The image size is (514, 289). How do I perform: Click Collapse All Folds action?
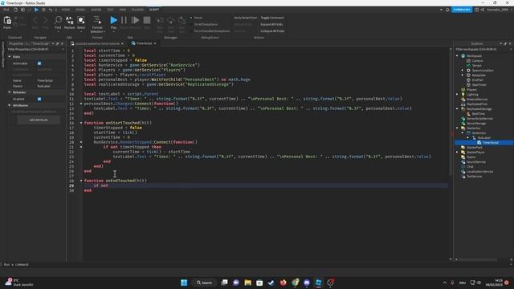(x=272, y=31)
